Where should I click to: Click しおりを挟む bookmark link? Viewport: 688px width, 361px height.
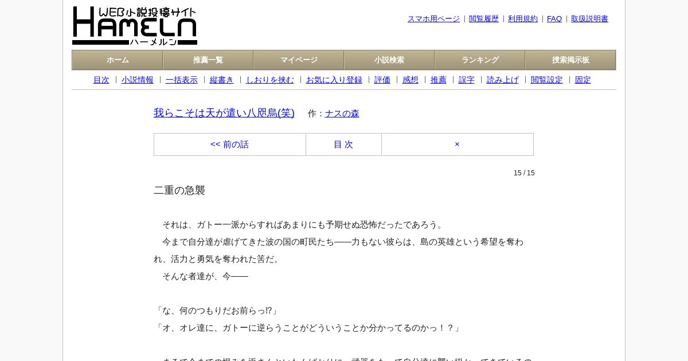270,80
